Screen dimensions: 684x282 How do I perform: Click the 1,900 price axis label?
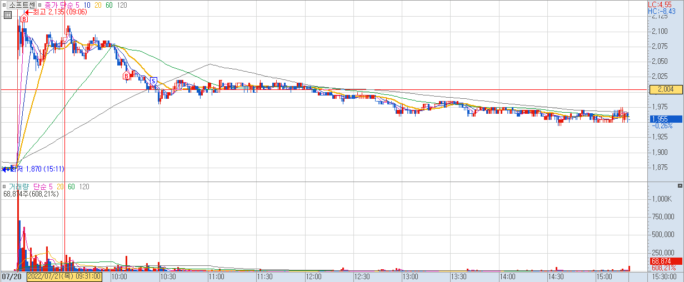pyautogui.click(x=660, y=152)
